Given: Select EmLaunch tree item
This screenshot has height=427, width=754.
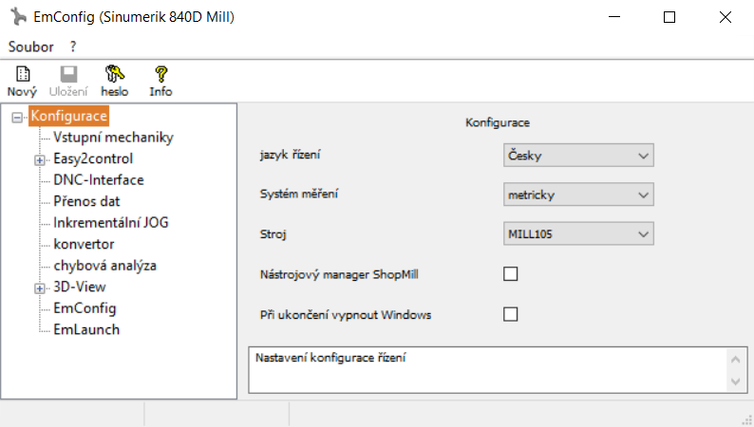Looking at the screenshot, I should point(86,329).
